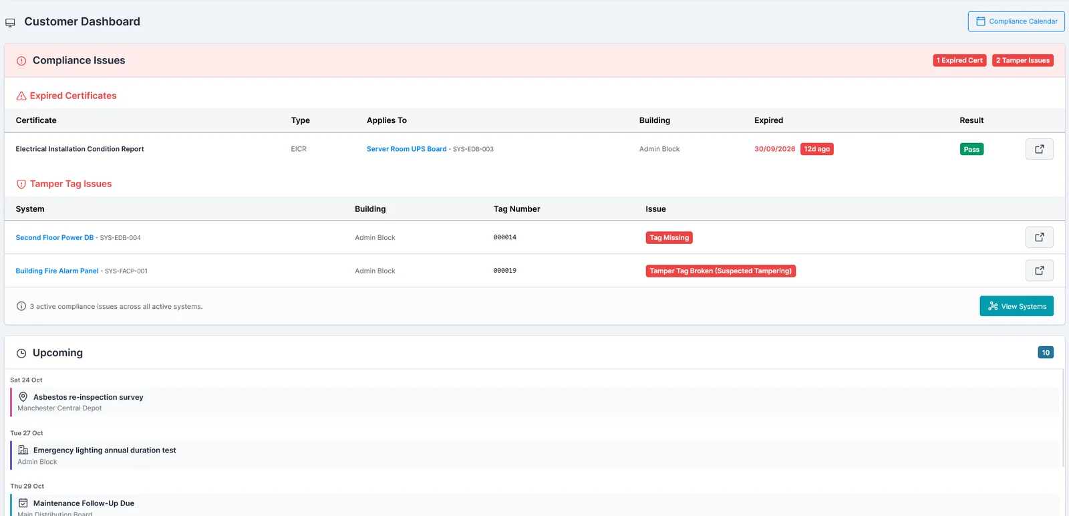Open external link for Tamper Tag Broken row

[x=1040, y=271]
